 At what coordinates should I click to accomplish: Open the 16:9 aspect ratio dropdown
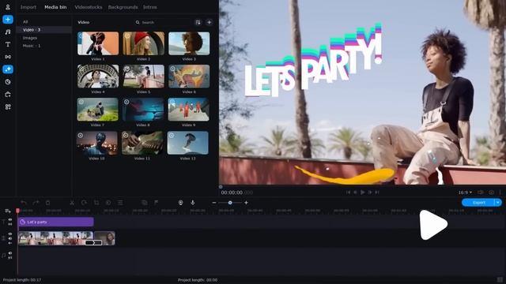pos(465,192)
